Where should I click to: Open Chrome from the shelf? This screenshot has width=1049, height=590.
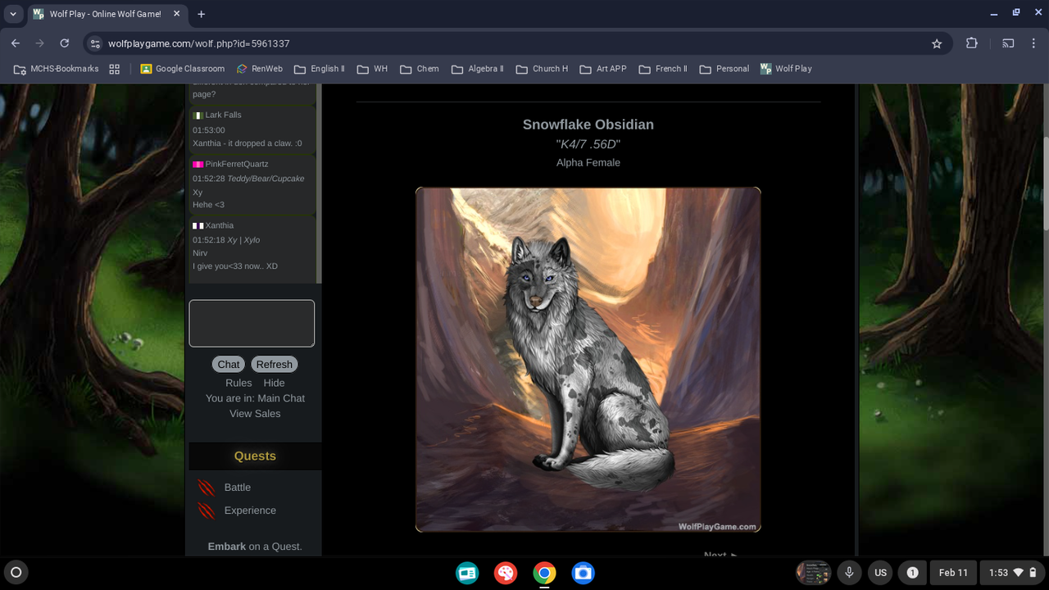click(x=544, y=573)
